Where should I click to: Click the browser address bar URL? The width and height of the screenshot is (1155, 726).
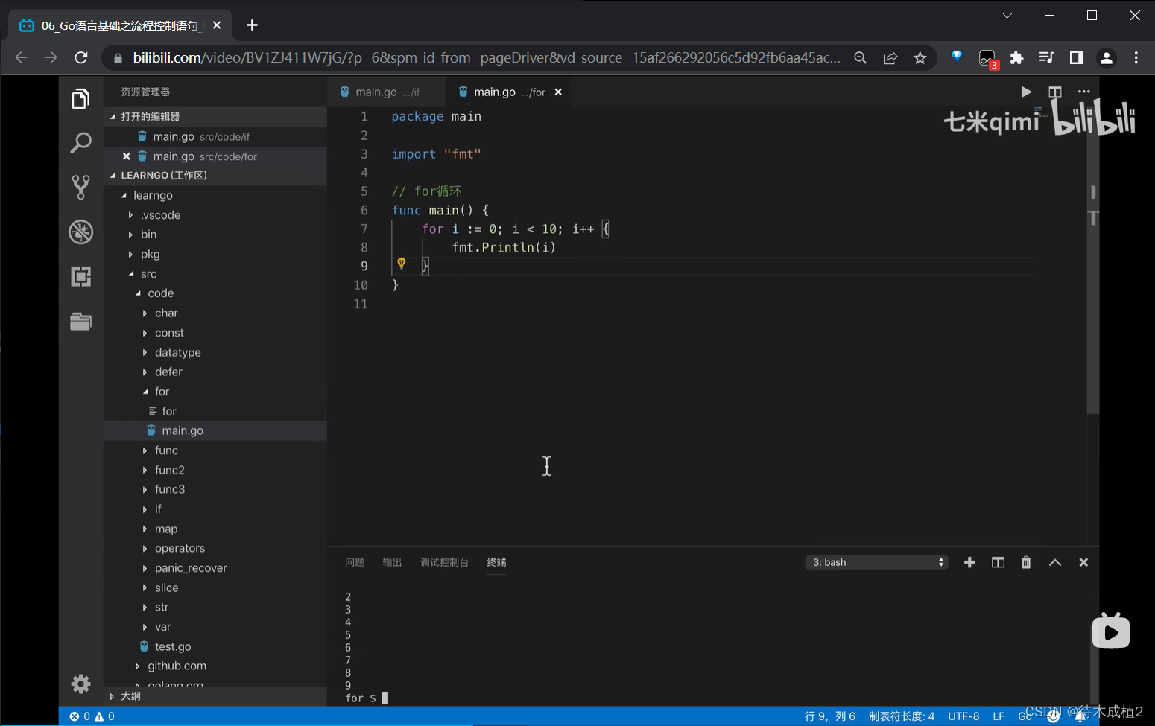[487, 57]
